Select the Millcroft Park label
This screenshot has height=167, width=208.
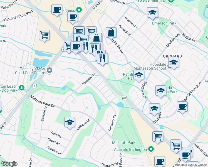(124, 143)
